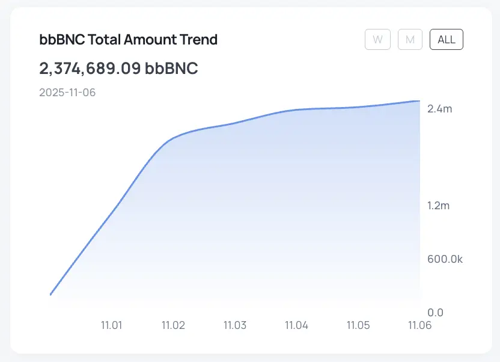Click the 0.0 y-axis label
Image resolution: width=500 pixels, height=362 pixels.
[x=435, y=313]
